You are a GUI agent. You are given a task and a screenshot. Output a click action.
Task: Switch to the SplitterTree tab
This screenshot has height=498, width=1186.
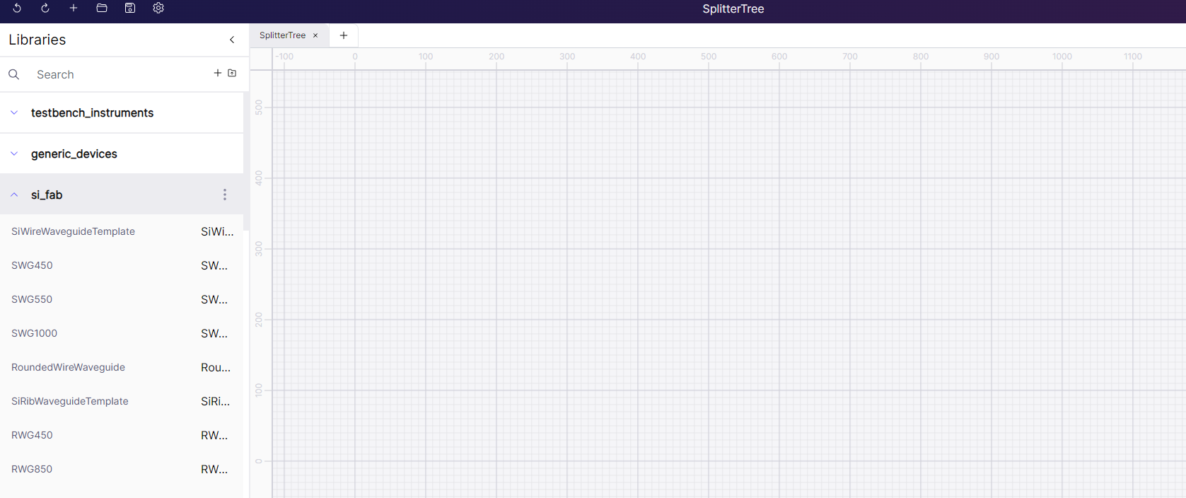[282, 35]
